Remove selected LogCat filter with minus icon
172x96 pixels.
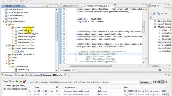(21, 81)
